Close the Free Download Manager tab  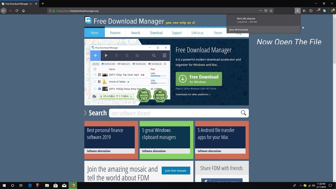pos(36,4)
